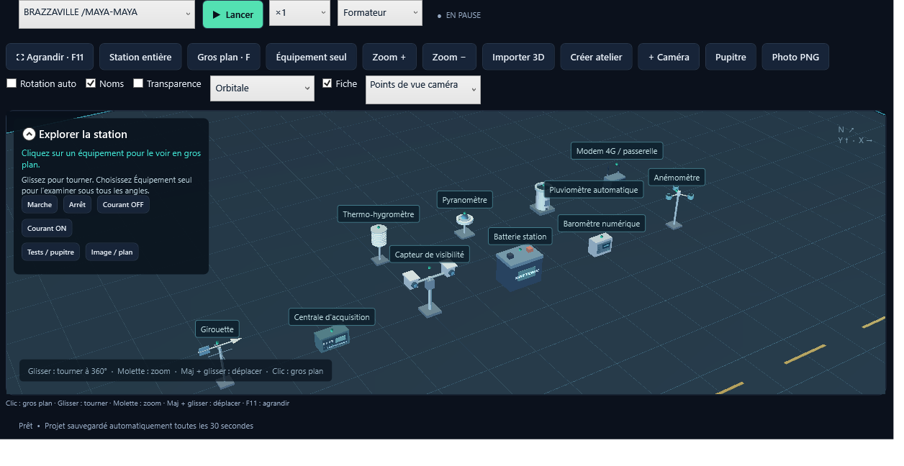The width and height of the screenshot is (904, 466).
Task: Uncheck the Noms checkbox
Action: [91, 83]
